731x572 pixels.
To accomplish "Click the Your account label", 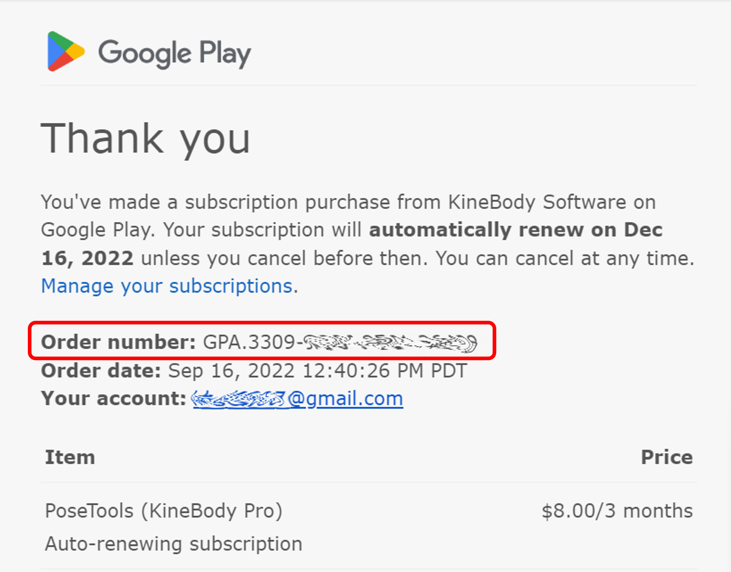I will pyautogui.click(x=113, y=399).
